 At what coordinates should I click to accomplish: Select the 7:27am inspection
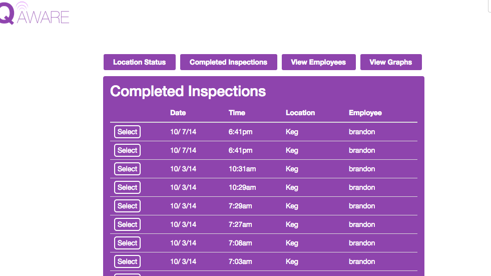(x=127, y=224)
